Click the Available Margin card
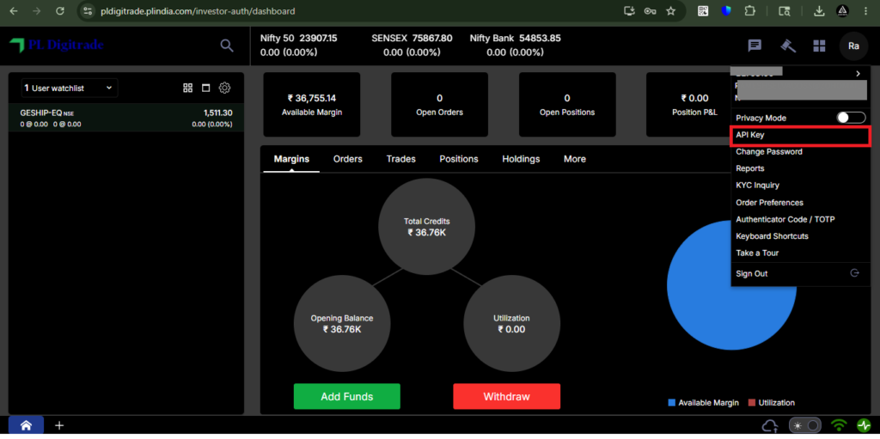The height and width of the screenshot is (439, 880). pos(311,105)
